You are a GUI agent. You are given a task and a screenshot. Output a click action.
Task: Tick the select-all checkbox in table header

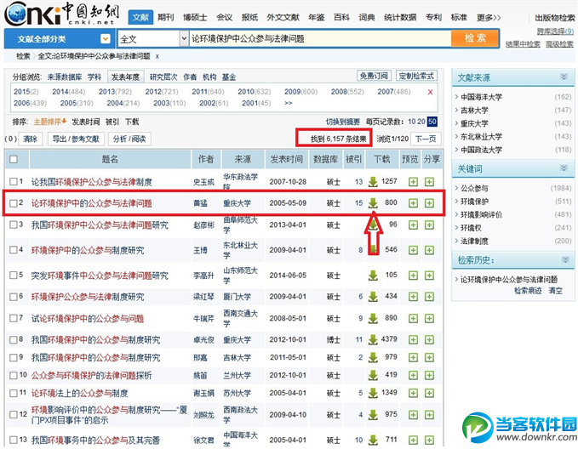pyautogui.click(x=13, y=159)
